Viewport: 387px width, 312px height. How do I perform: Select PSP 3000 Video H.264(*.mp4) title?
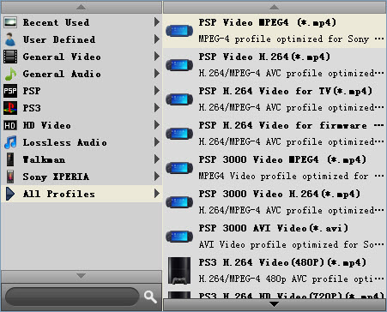[280, 194]
